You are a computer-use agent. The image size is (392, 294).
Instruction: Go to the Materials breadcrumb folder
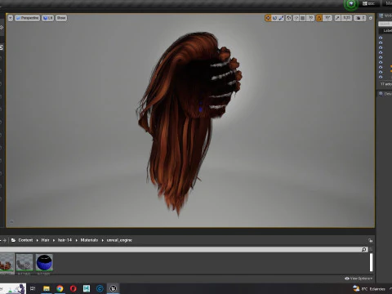[89, 240]
